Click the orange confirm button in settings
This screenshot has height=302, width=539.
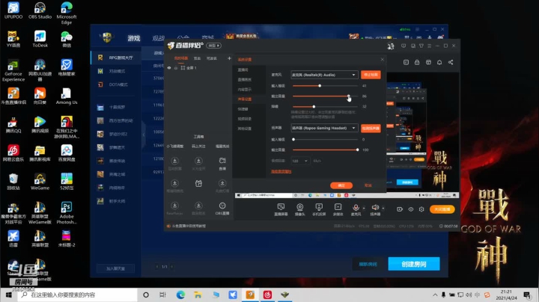[341, 185]
